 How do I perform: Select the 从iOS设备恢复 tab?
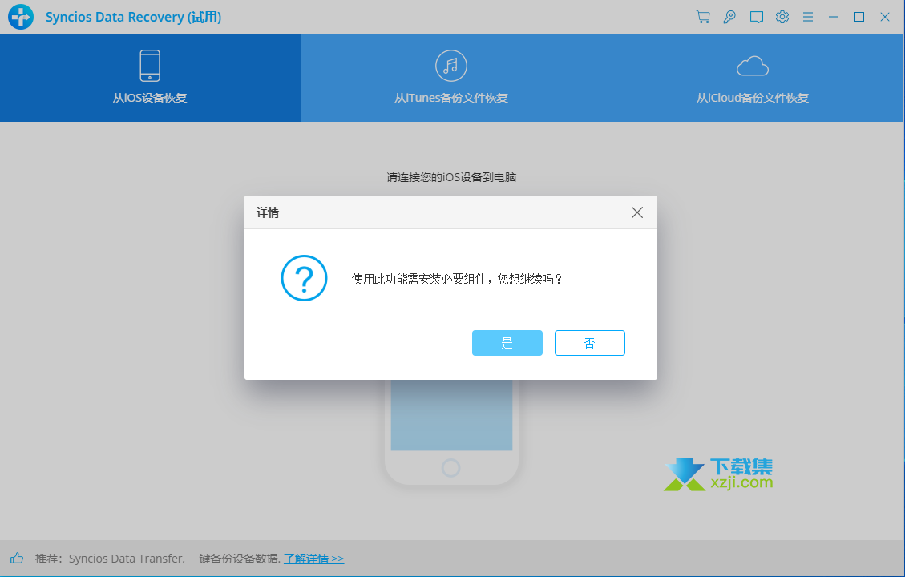point(150,77)
